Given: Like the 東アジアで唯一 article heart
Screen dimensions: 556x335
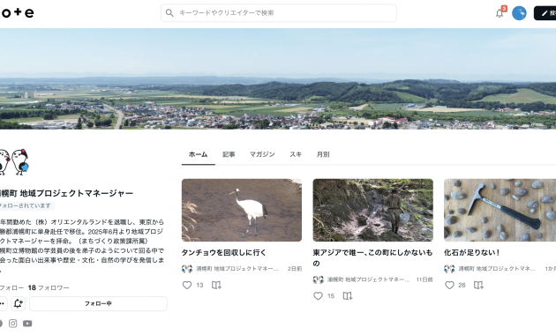Looking at the screenshot, I should point(318,296).
